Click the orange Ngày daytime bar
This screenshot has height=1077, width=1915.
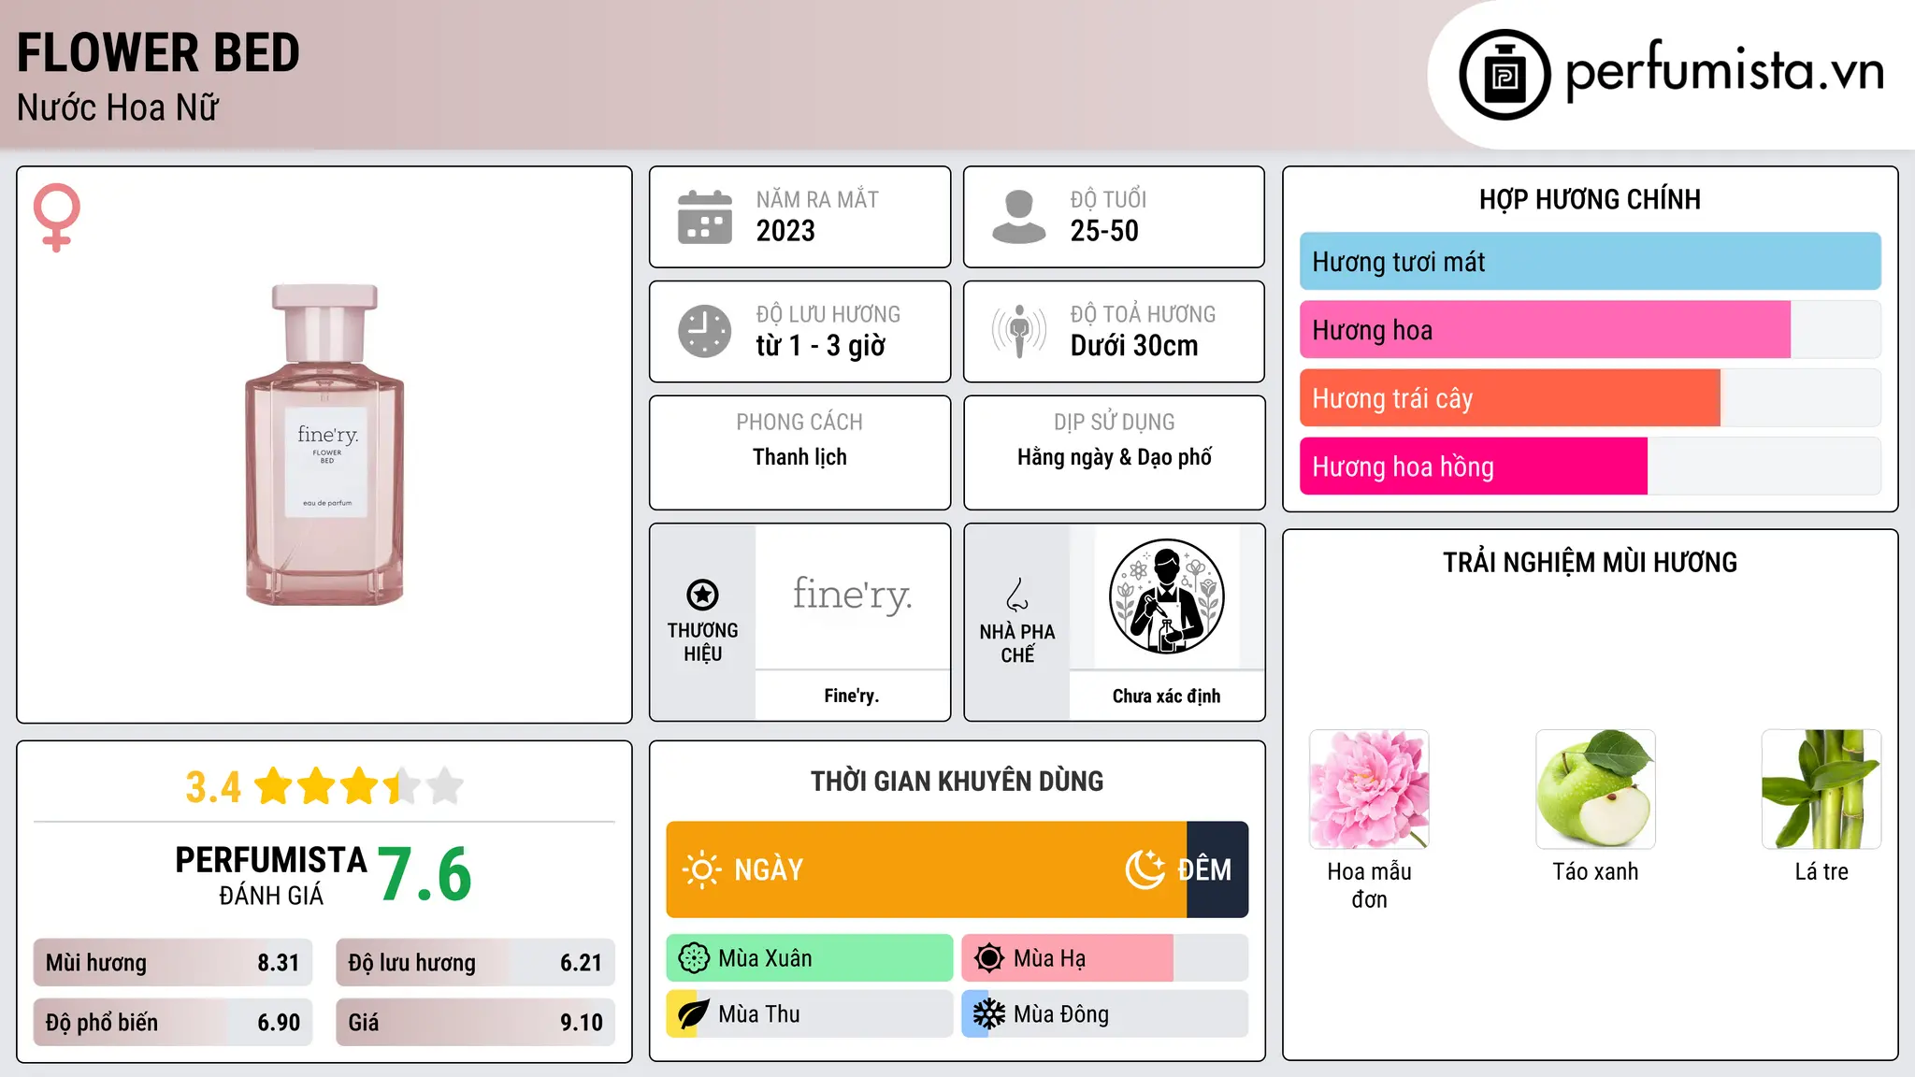926,869
